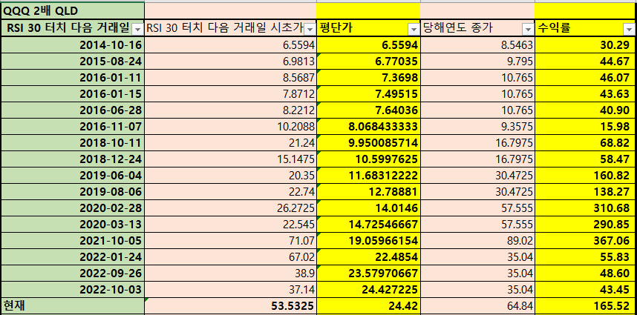Open filter dropdown for RSI 30 터치 다음 거래일 column
This screenshot has width=637, height=315.
coord(137,29)
